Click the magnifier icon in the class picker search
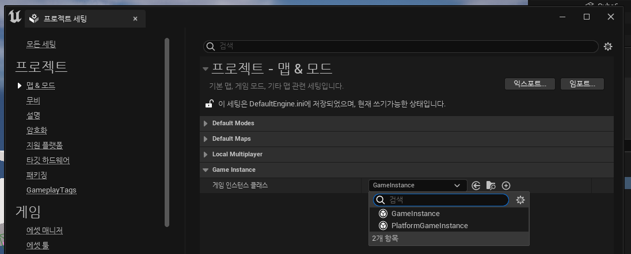 pyautogui.click(x=381, y=200)
